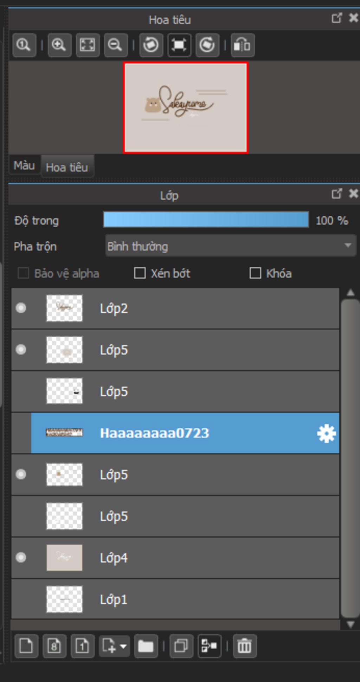Click the zoom out magnifier icon
360x682 pixels.
point(116,45)
